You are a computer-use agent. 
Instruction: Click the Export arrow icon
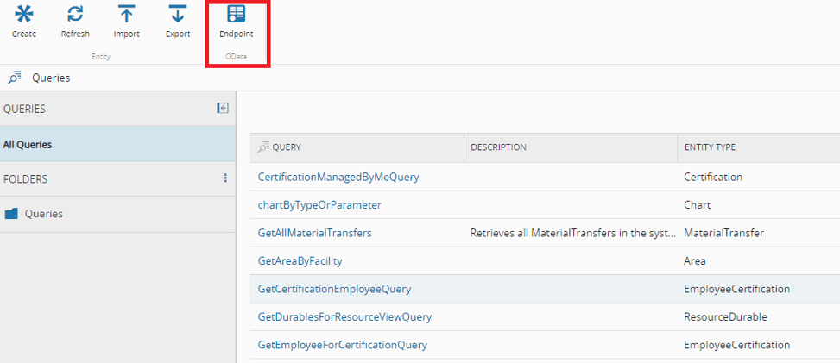[178, 15]
